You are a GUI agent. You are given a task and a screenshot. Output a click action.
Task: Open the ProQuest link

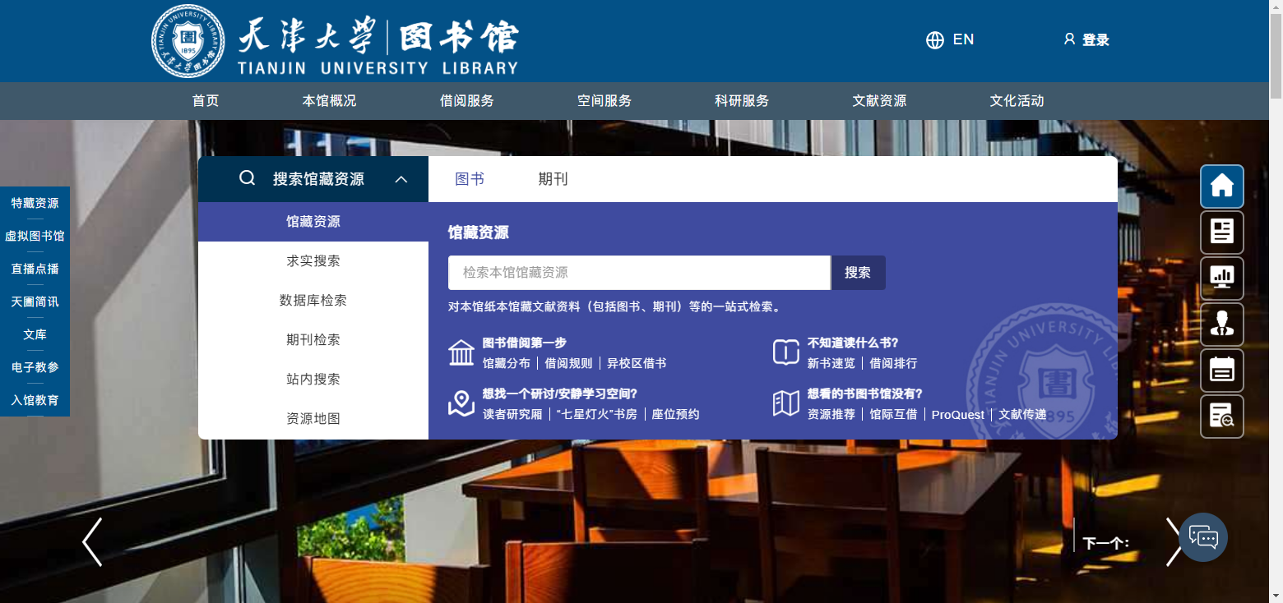[957, 415]
